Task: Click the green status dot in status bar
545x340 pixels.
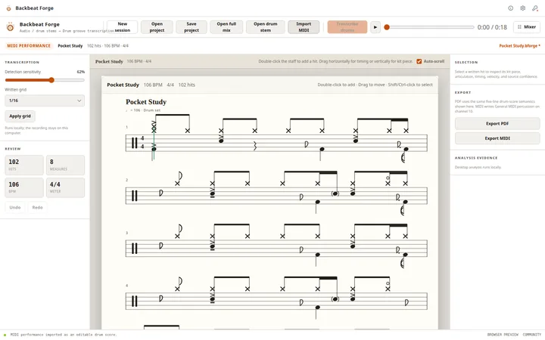Action: pos(5,335)
